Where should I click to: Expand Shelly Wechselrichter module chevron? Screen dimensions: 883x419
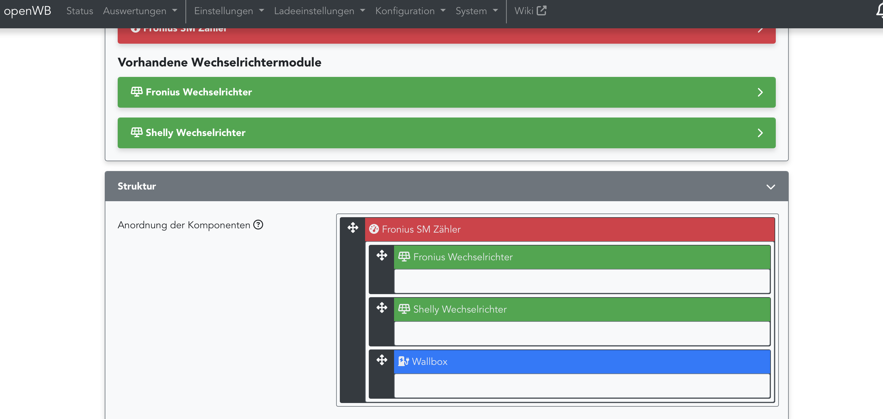tap(760, 133)
